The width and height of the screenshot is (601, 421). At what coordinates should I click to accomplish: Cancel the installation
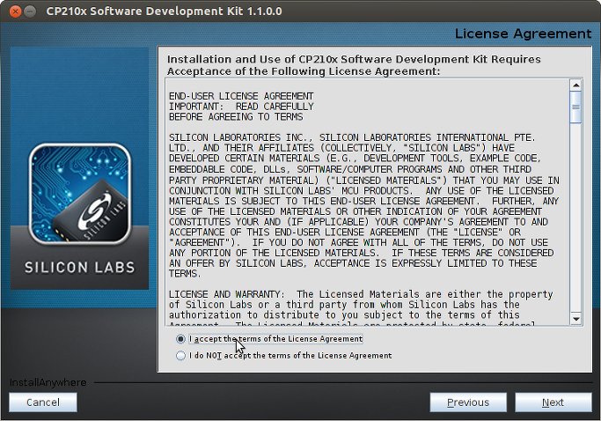tap(43, 403)
